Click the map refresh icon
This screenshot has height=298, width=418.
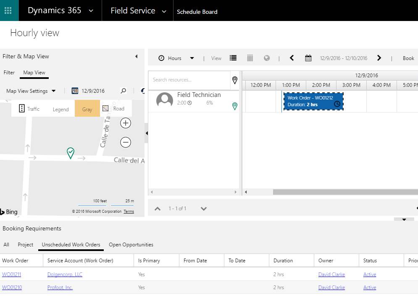coord(142,91)
